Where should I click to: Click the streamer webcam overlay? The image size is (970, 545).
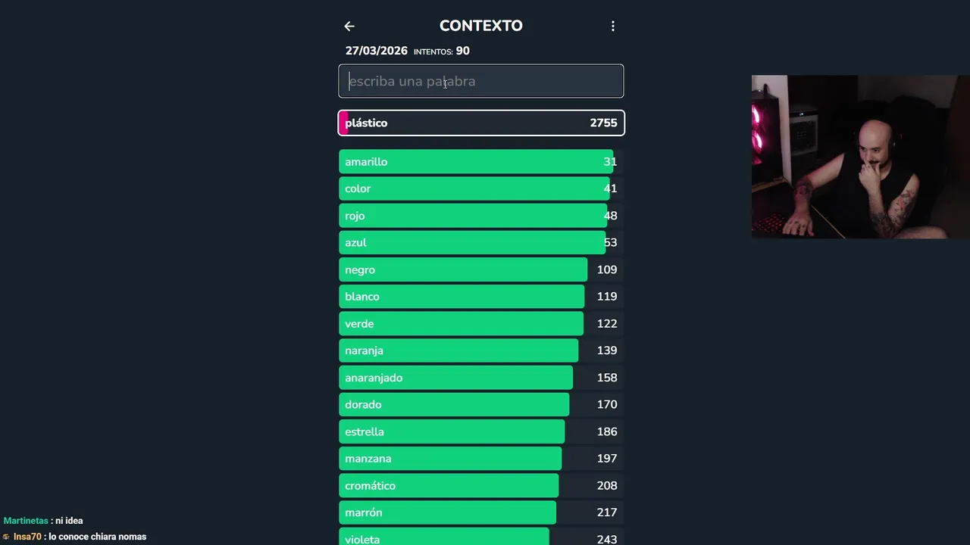coord(860,157)
